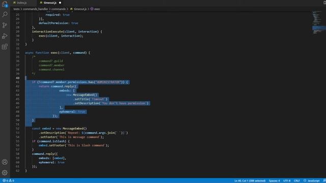Image resolution: width=326 pixels, height=183 pixels.
Task: Click the 'ephemeral: true' line 60
Action: [x=51, y=162]
